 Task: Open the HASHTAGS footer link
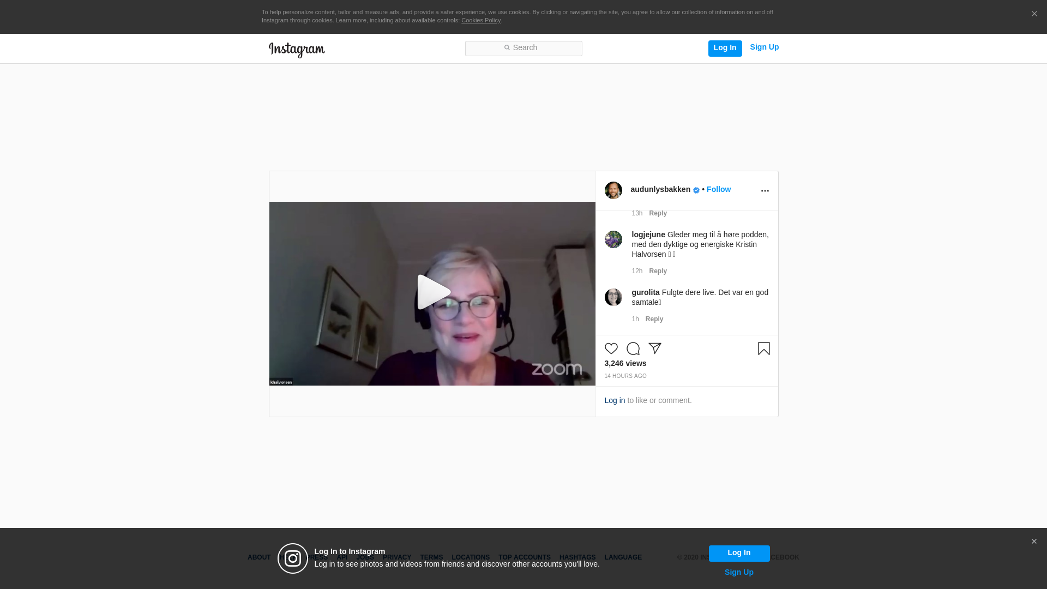577,557
